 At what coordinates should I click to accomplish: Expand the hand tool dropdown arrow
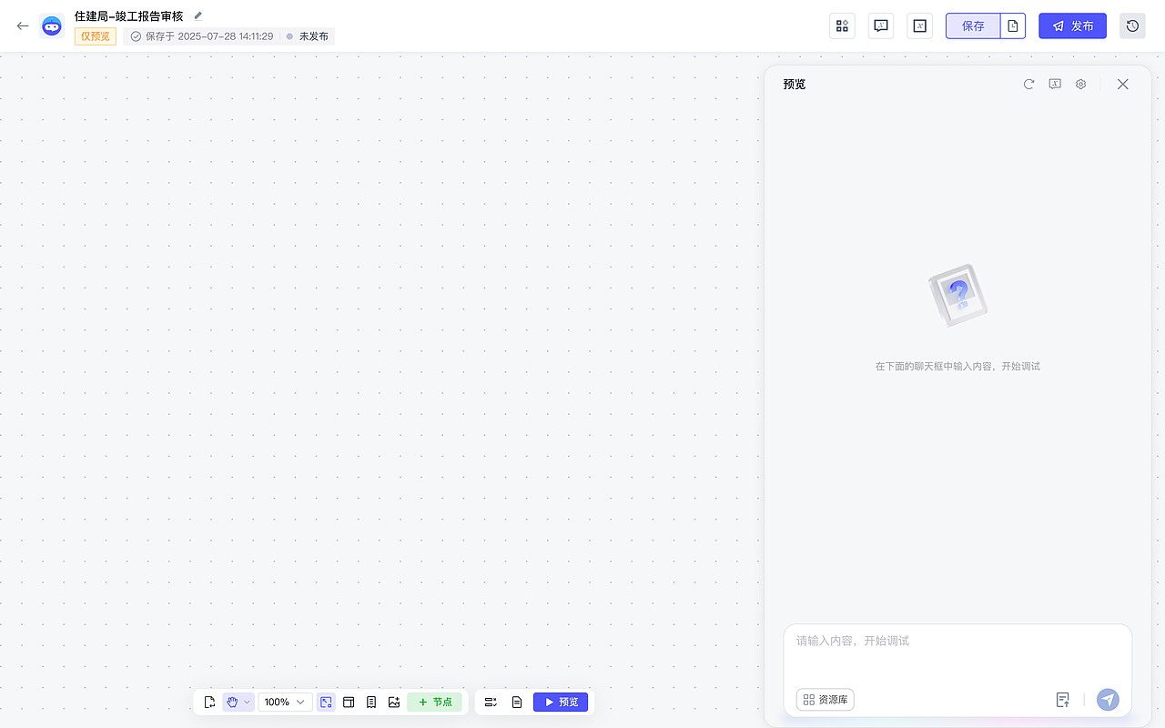pyautogui.click(x=248, y=702)
